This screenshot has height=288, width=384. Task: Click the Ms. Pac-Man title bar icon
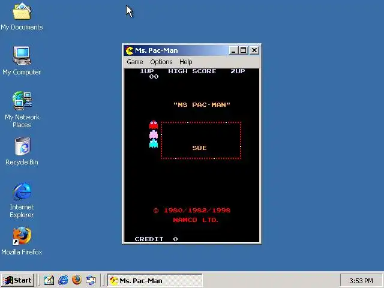click(129, 50)
